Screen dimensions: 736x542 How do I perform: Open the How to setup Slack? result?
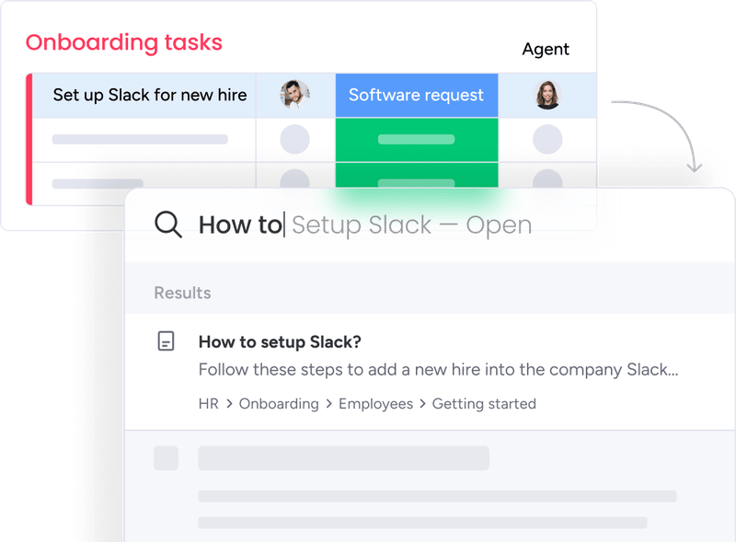point(280,342)
